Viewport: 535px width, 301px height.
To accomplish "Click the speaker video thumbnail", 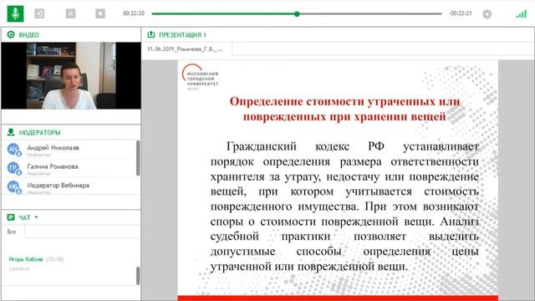I will click(x=71, y=76).
